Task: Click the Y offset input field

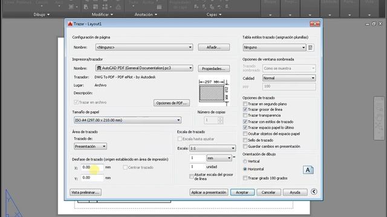Action: (x=93, y=178)
